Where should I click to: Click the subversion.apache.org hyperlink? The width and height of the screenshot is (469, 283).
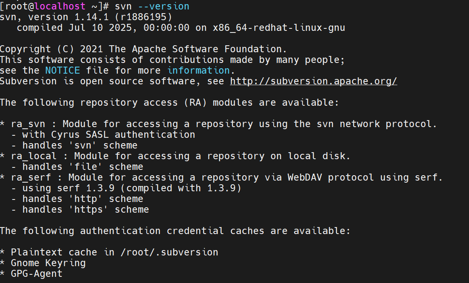314,81
